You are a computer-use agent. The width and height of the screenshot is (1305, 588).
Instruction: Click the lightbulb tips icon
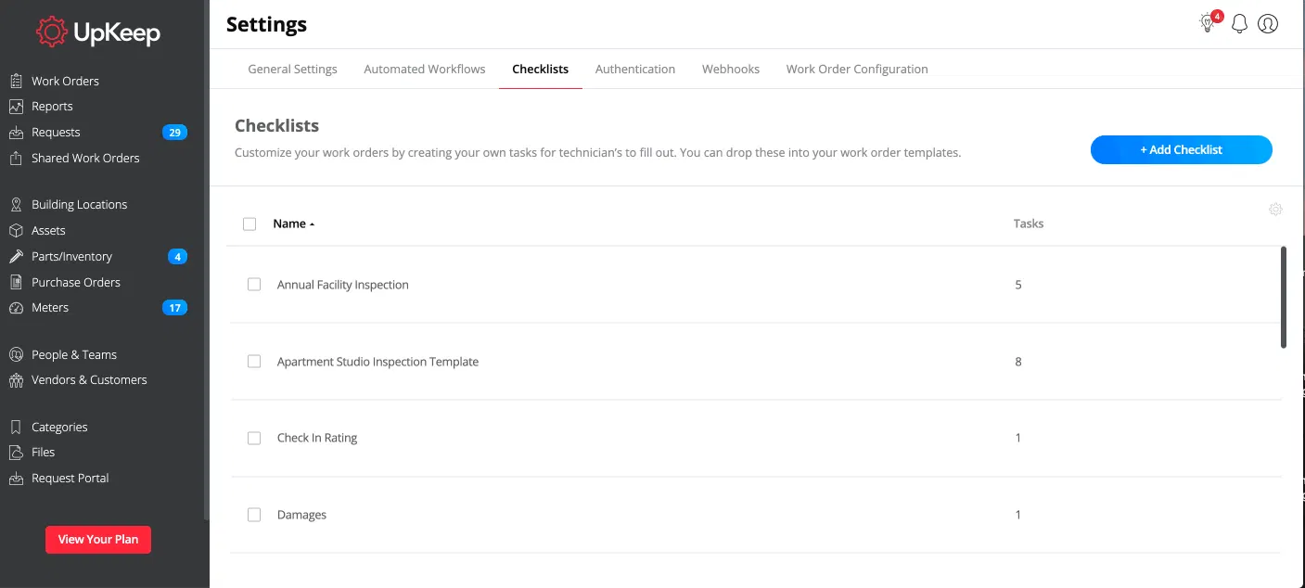(1208, 23)
